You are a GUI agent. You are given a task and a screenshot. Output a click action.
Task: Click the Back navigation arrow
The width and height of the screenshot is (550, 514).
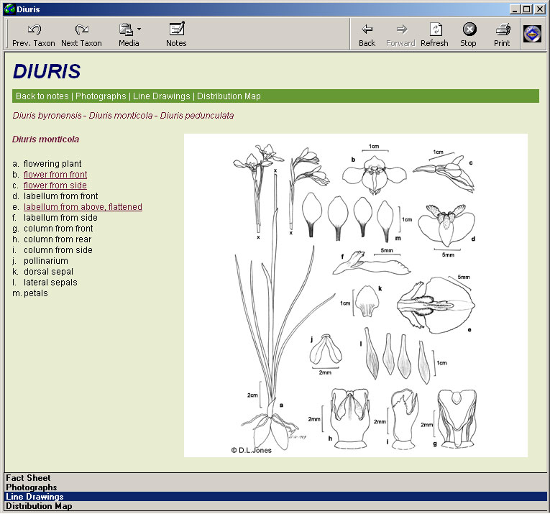click(x=367, y=35)
